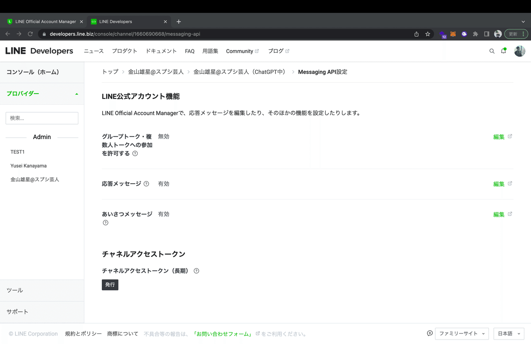Image resolution: width=531 pixels, height=344 pixels.
Task: Open the MetaMask fox extension
Action: pyautogui.click(x=453, y=34)
